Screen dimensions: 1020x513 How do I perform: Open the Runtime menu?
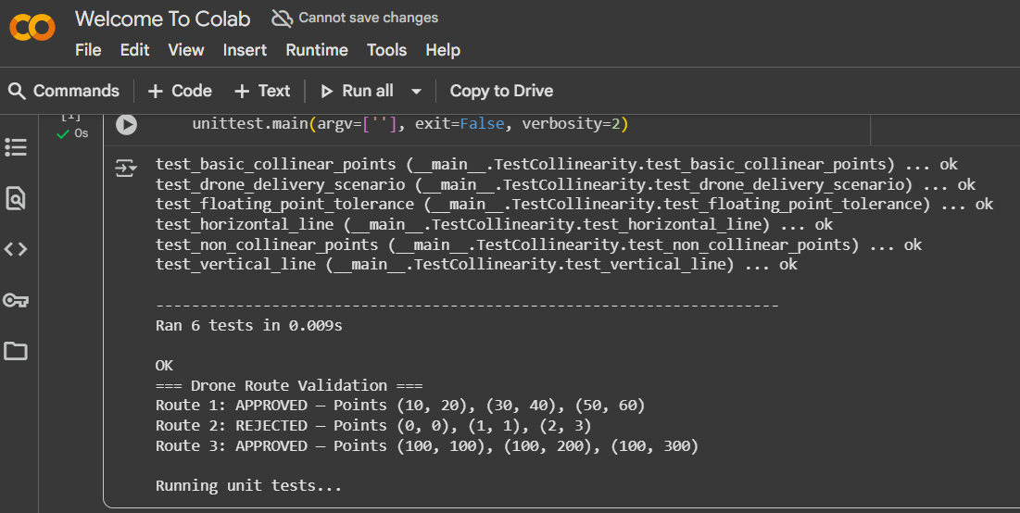click(317, 50)
